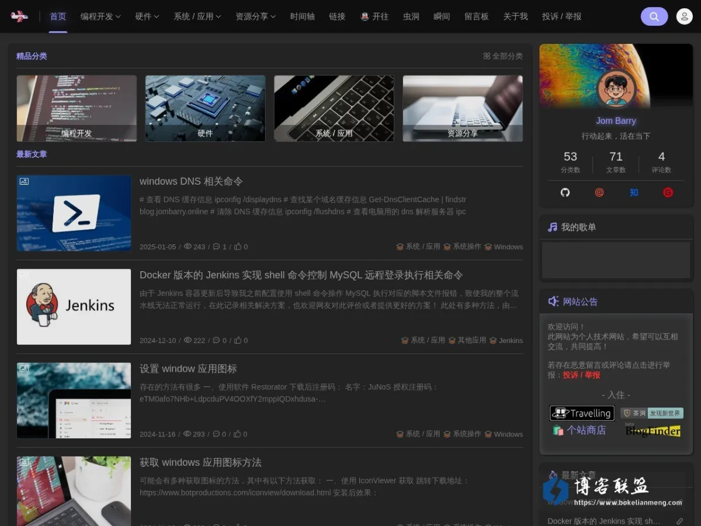Expand the 硬件 dropdown menu
This screenshot has width=701, height=526.
tap(147, 16)
